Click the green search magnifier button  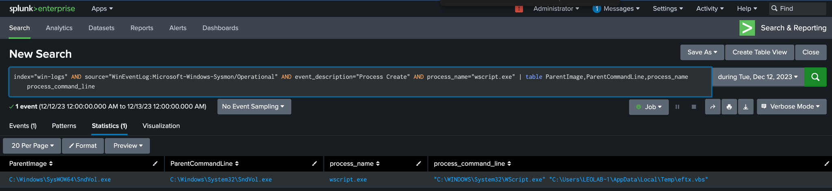pyautogui.click(x=815, y=77)
